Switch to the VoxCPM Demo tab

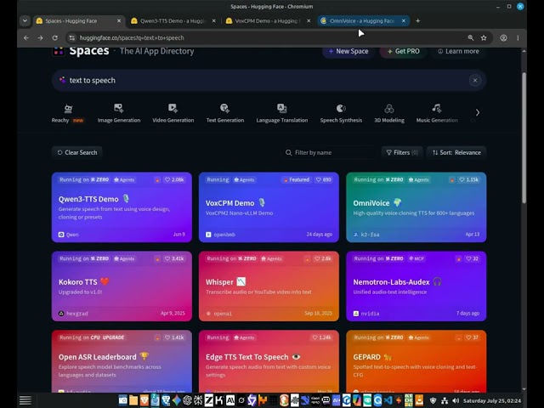click(x=267, y=20)
